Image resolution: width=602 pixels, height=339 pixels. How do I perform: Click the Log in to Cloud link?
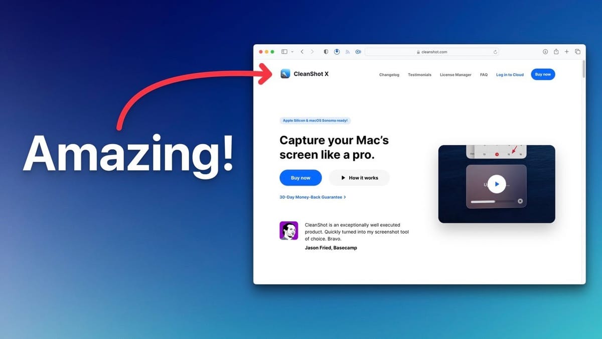click(x=510, y=74)
